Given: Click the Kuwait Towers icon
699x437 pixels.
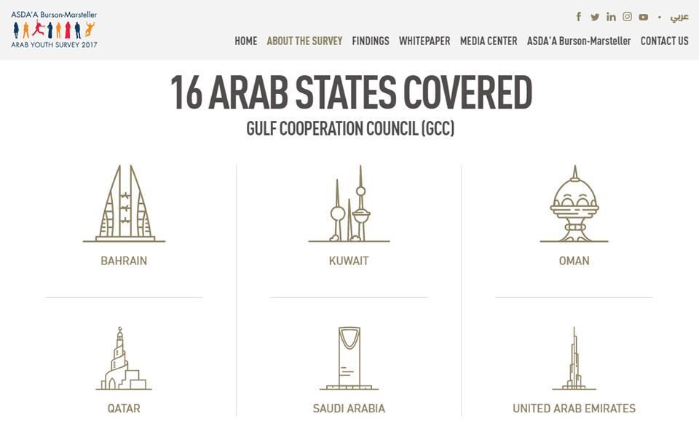Looking at the screenshot, I should point(349,204).
